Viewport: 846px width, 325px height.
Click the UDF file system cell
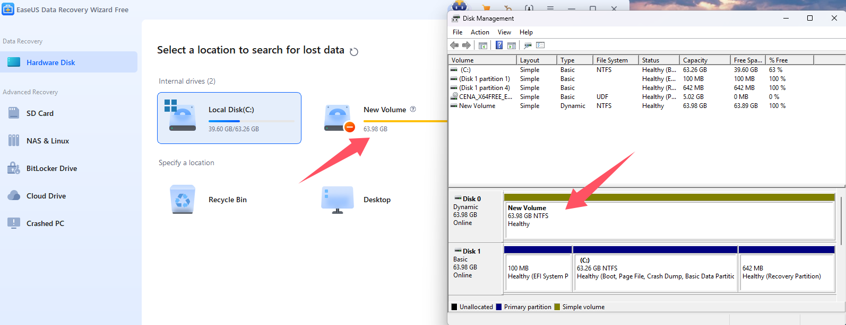coord(602,96)
